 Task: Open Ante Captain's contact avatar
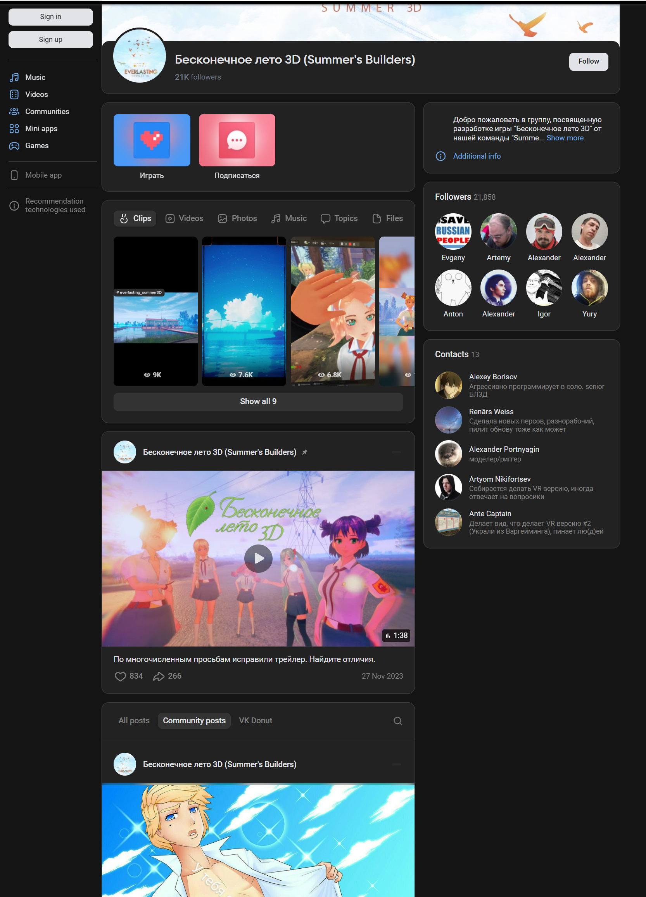tap(448, 522)
